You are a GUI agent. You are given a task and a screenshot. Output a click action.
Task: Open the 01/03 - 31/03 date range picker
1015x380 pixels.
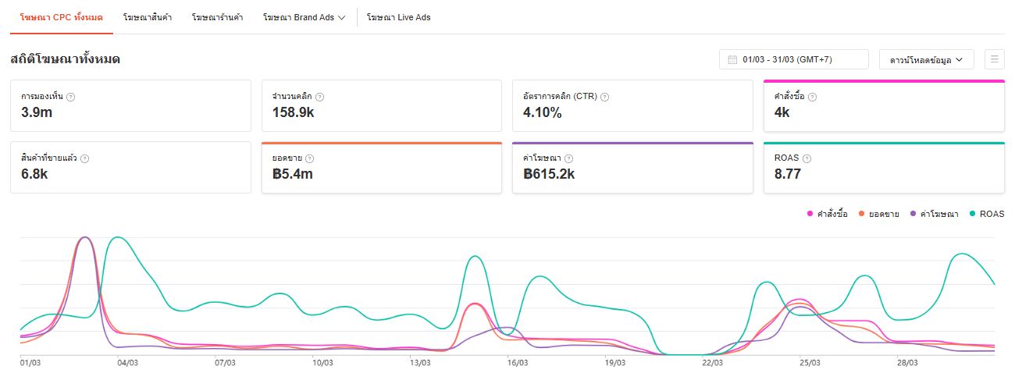(793, 59)
